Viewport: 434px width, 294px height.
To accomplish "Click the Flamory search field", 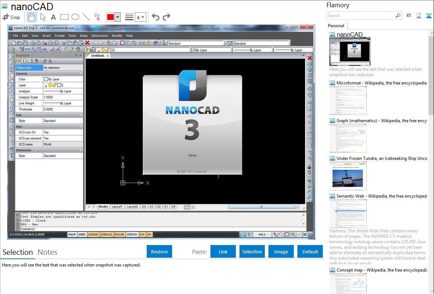I will pos(361,16).
